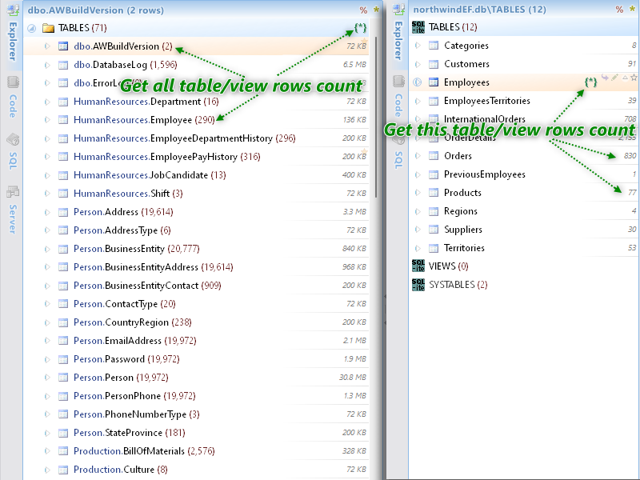Click the Server icon in the left sidebar
Screen dimensions: 640x480
click(x=13, y=191)
